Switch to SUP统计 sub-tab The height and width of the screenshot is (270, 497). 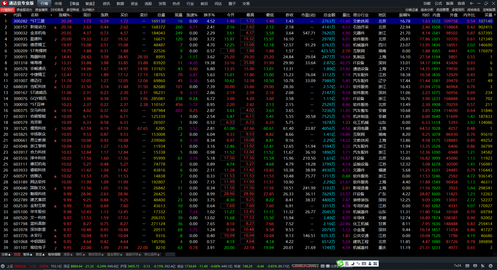coord(89,10)
